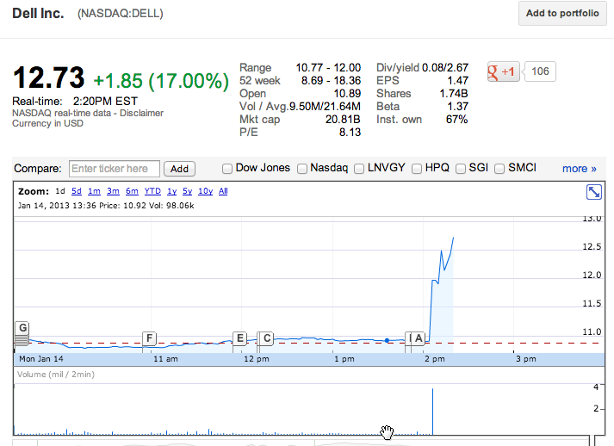Click the +1.85 (17.00%) change value
The height and width of the screenshot is (446, 614).
tap(161, 81)
